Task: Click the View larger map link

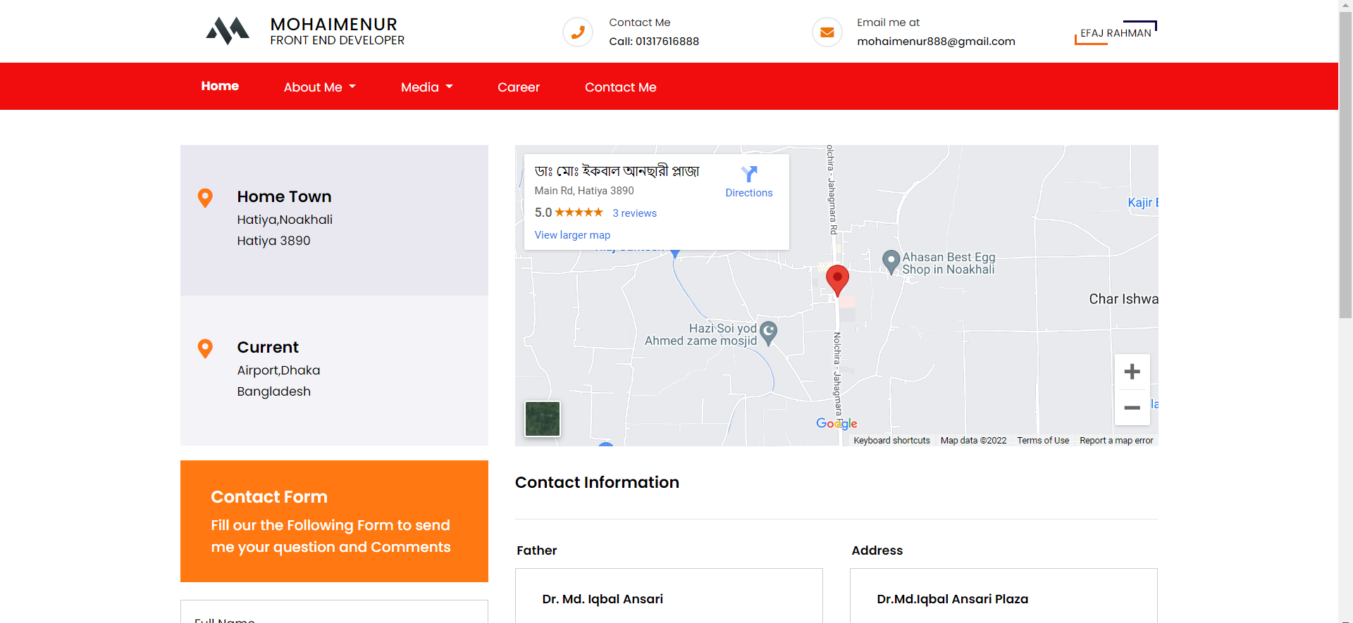Action: point(572,235)
